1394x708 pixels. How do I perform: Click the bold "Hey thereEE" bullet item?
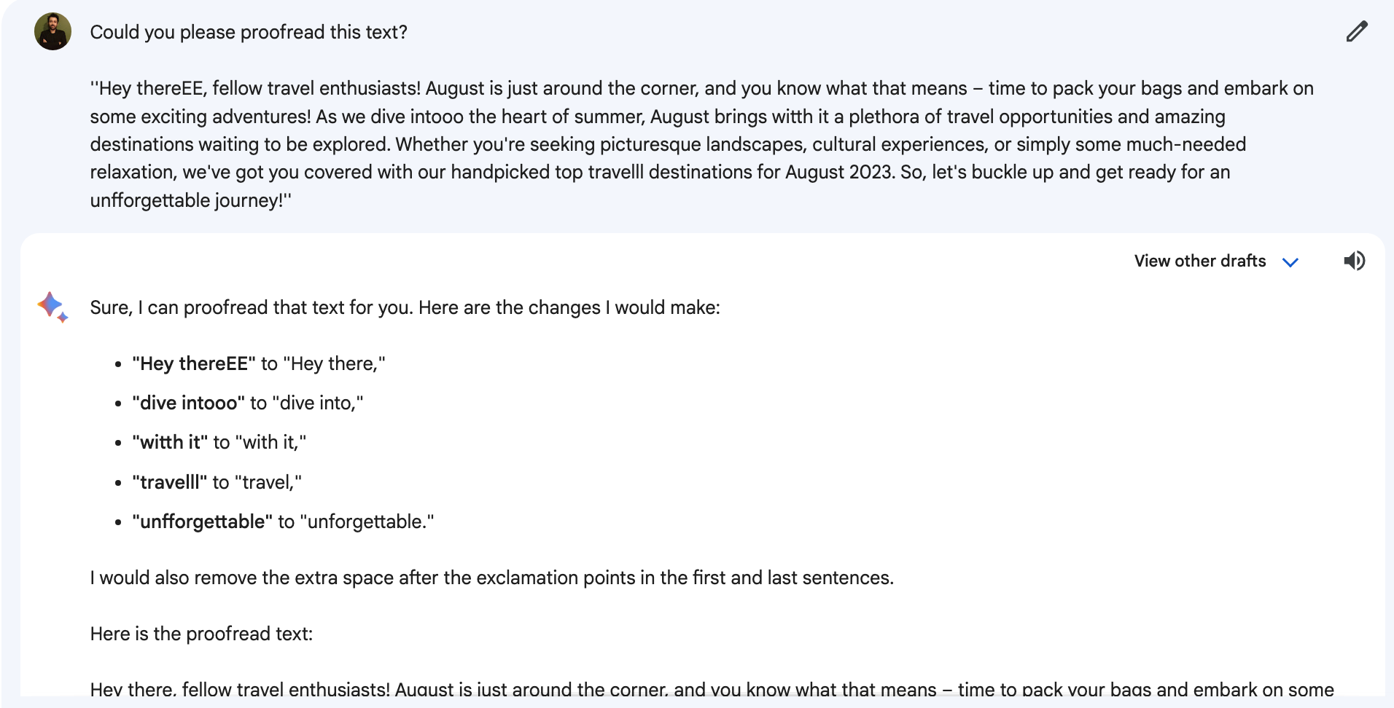[194, 363]
